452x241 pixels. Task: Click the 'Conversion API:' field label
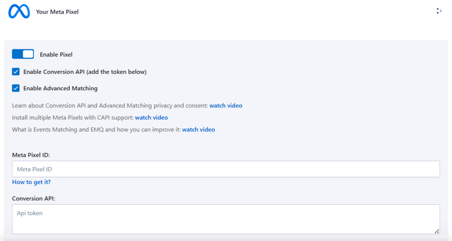[33, 199]
